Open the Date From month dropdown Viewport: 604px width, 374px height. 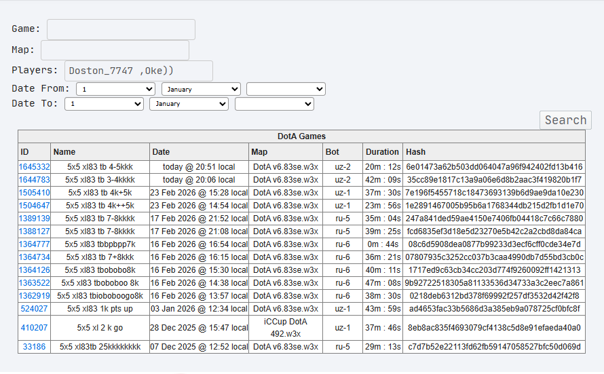point(201,89)
